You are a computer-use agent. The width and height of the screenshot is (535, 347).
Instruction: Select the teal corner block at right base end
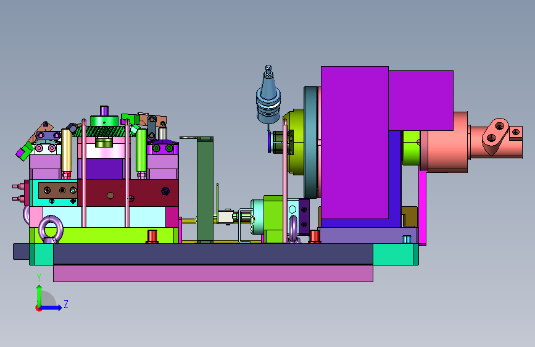click(396, 254)
